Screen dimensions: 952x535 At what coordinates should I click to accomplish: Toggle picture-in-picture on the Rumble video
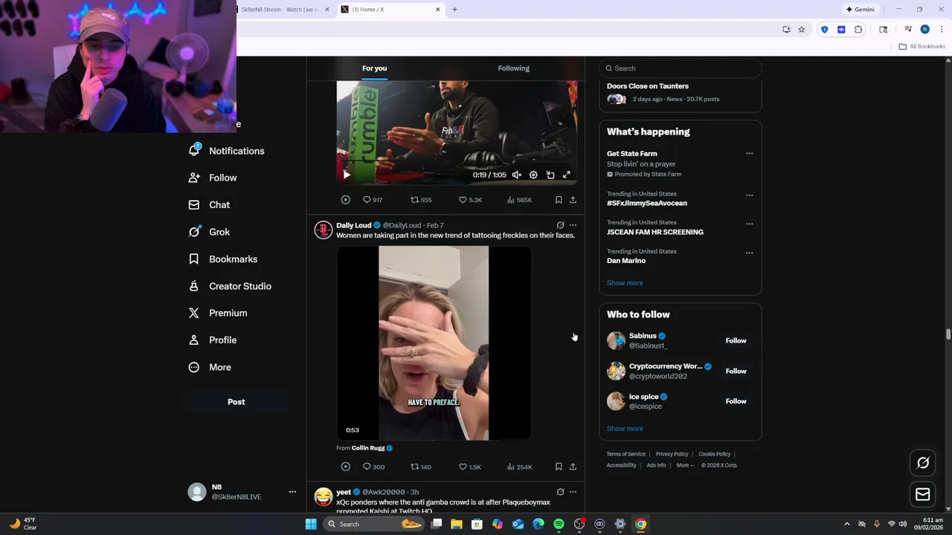click(x=550, y=175)
